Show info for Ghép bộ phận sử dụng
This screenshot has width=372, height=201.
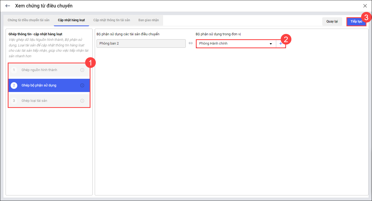tap(82, 85)
